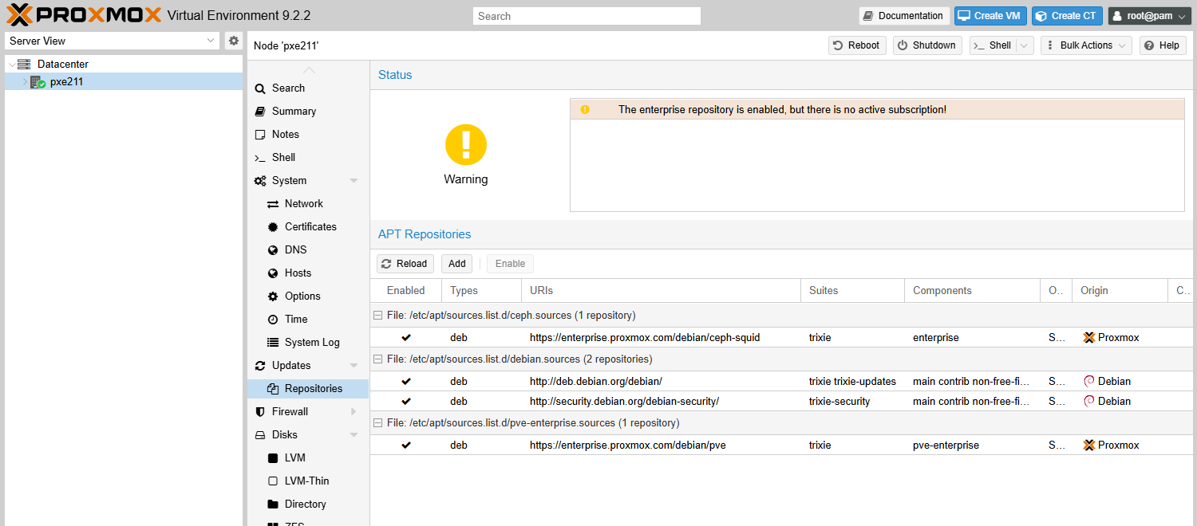Viewport: 1197px width, 526px height.
Task: Click the Notes icon in sidebar
Action: point(260,135)
